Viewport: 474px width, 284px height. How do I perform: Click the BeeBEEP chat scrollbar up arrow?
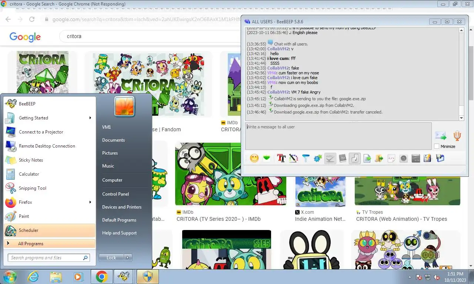click(x=461, y=30)
